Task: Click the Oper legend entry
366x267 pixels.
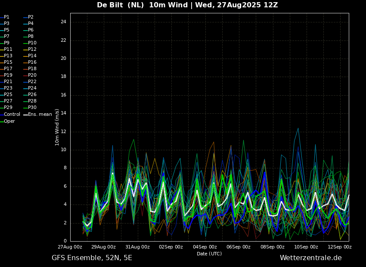Action: point(8,121)
